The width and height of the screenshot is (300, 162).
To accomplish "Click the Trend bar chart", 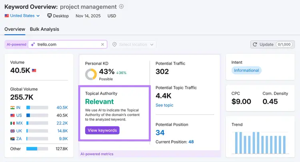I will pos(260,143).
